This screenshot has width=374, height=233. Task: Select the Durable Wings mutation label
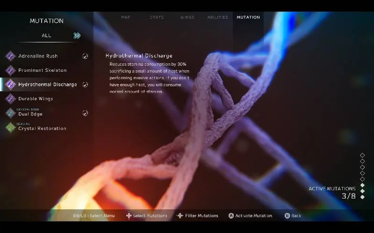click(x=36, y=99)
